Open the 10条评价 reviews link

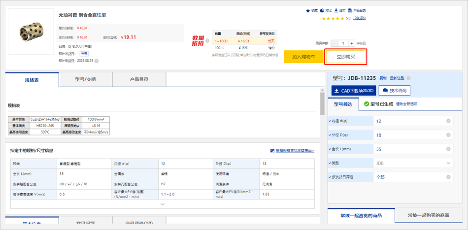359,18
